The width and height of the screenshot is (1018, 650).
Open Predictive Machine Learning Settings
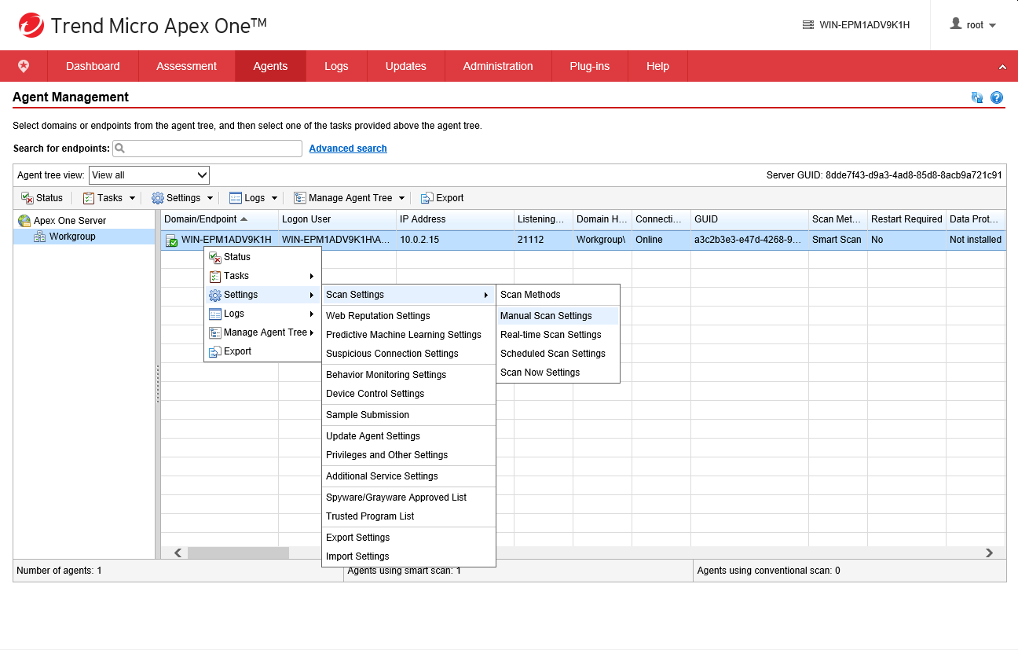[x=408, y=335]
